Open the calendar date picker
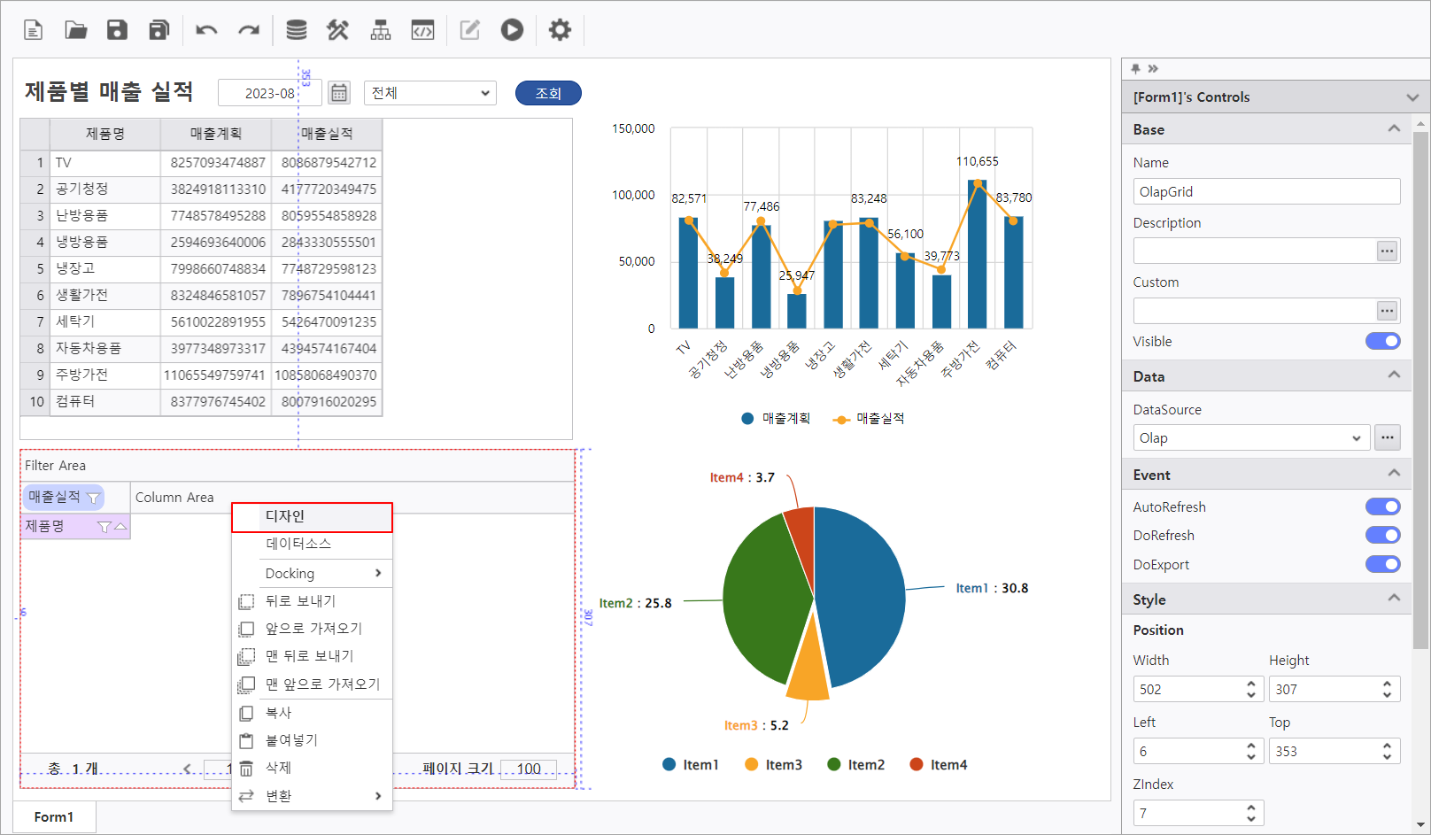 (339, 93)
